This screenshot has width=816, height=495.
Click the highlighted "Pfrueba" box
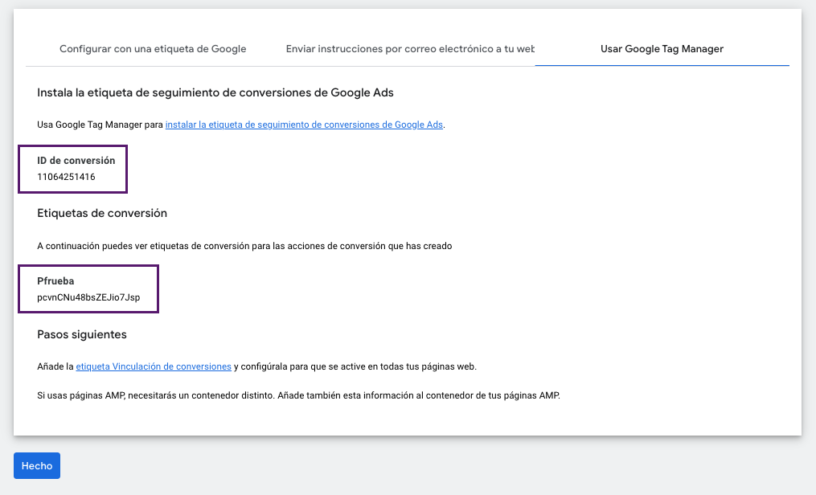(88, 288)
